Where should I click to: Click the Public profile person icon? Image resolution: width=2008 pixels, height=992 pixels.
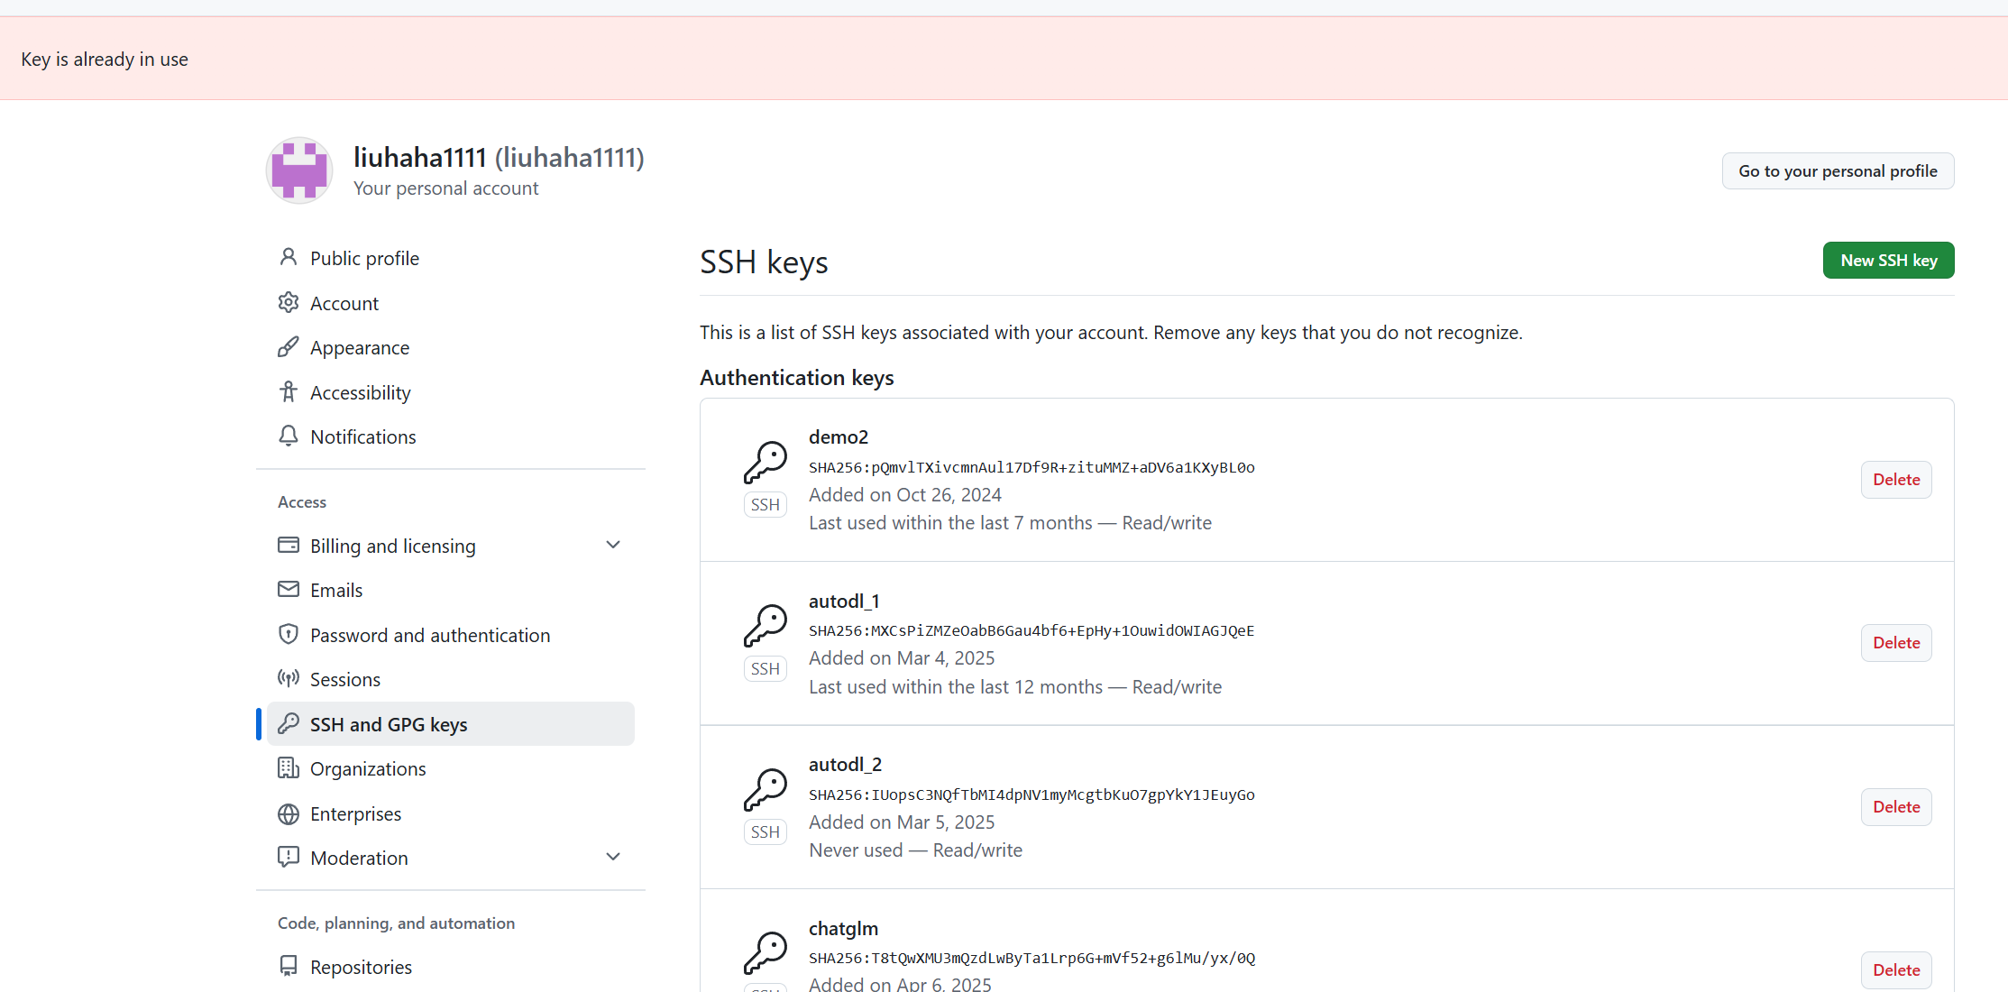pos(288,258)
